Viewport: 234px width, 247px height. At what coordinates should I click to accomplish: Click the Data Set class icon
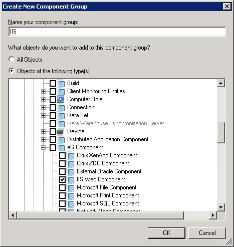click(x=61, y=115)
